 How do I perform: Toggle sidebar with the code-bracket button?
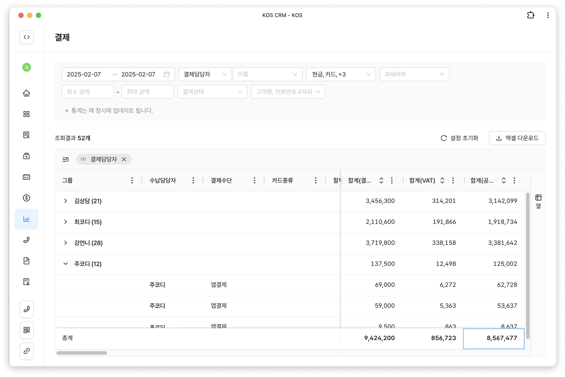[x=26, y=37]
